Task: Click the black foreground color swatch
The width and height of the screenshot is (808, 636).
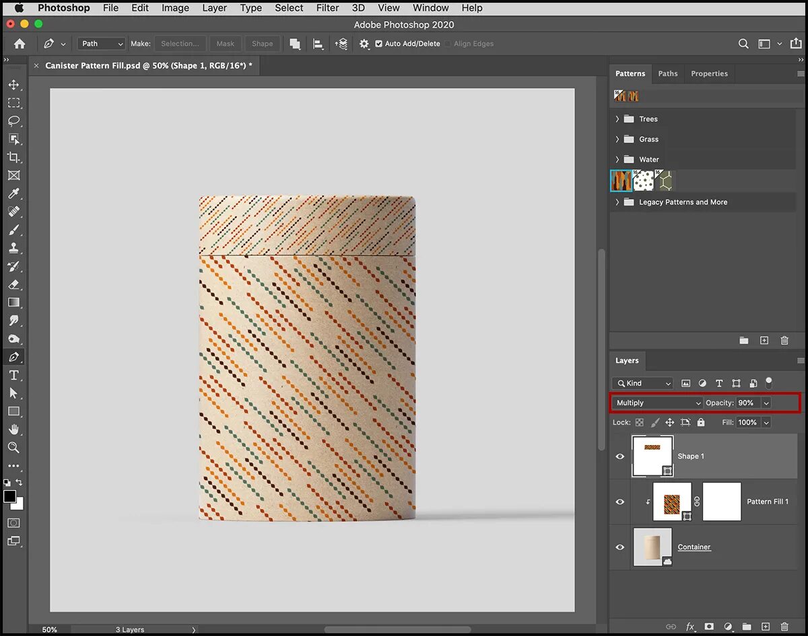Action: (9, 496)
